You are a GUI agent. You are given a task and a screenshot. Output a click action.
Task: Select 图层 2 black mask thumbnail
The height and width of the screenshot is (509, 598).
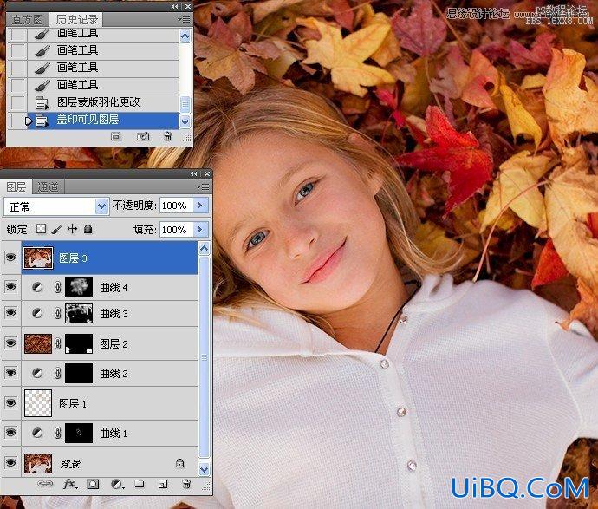pos(79,343)
